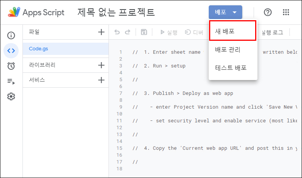Image resolution: width=302 pixels, height=178 pixels.
Task: Open the Triggers alarm clock icon
Action: 11,66
